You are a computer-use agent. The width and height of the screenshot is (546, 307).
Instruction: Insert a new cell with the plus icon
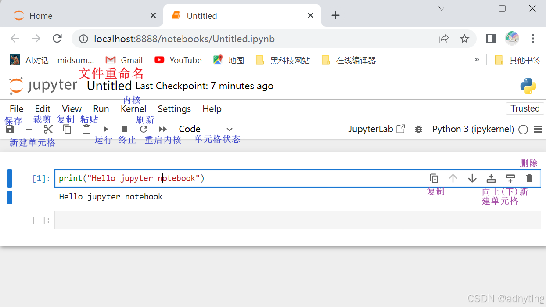click(x=29, y=129)
